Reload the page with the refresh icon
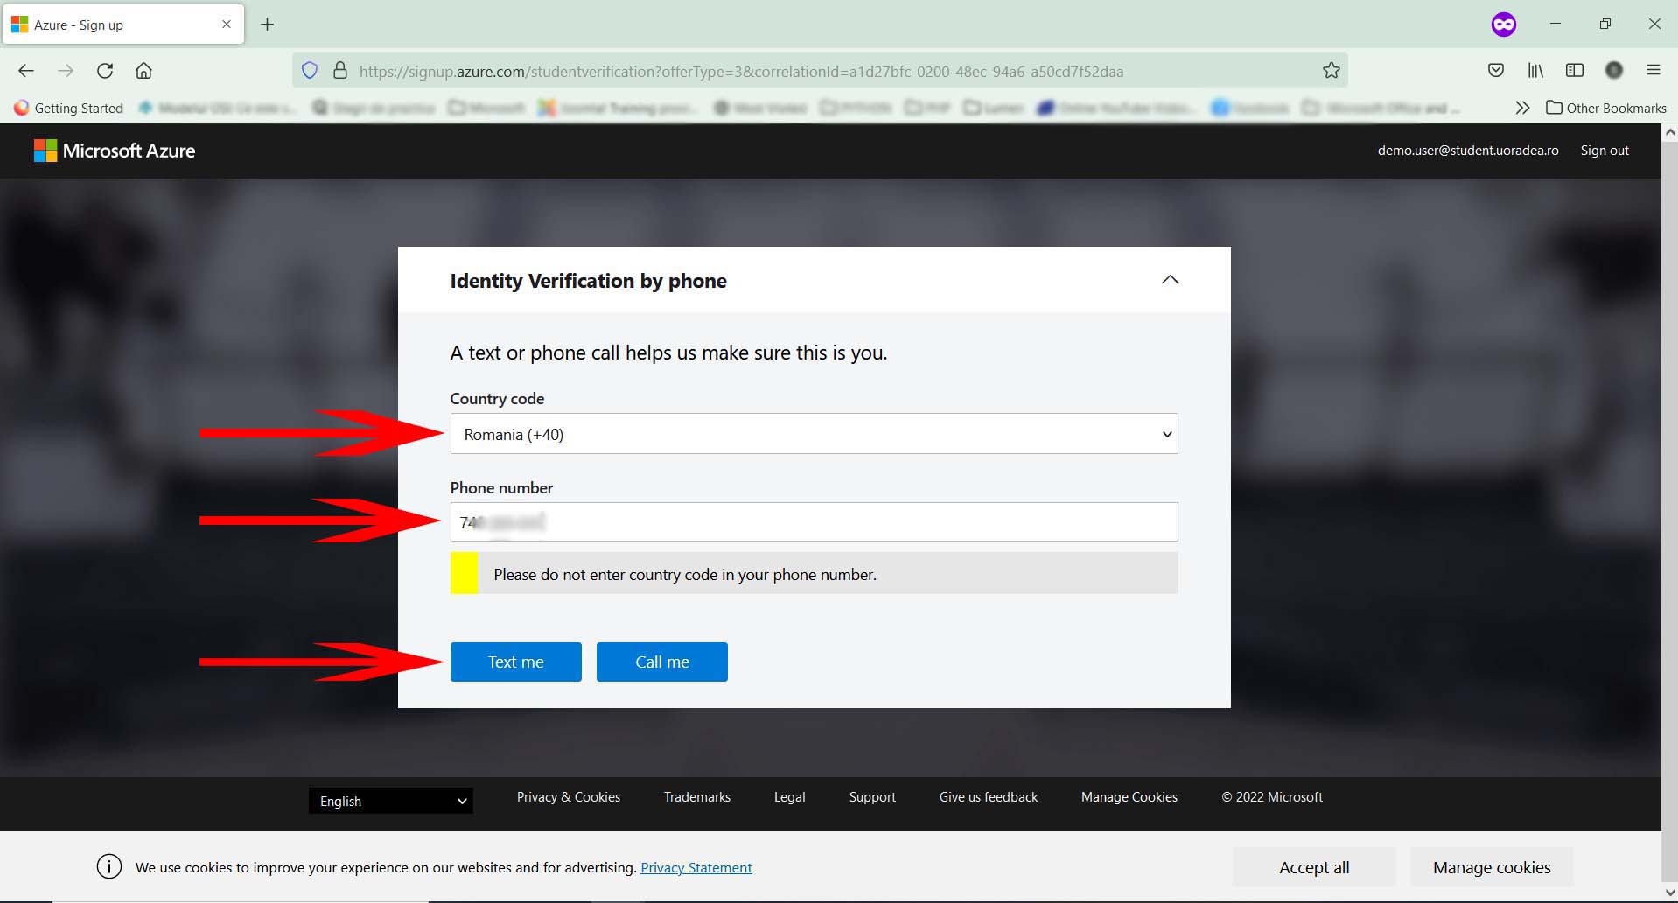 (105, 71)
